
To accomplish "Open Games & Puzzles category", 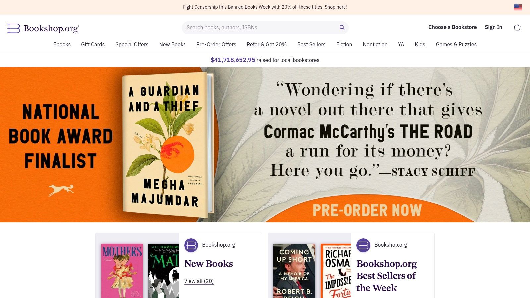I will pyautogui.click(x=456, y=44).
